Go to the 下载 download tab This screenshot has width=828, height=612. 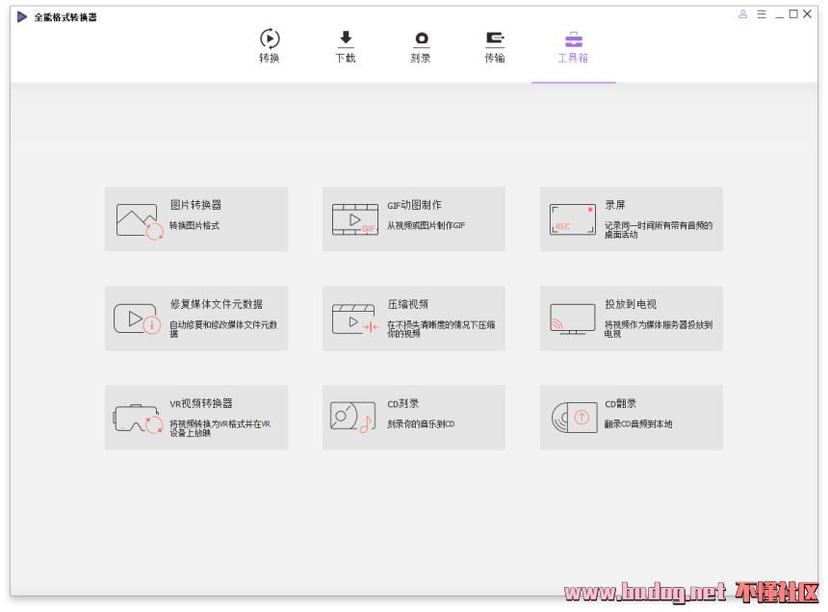pos(345,46)
